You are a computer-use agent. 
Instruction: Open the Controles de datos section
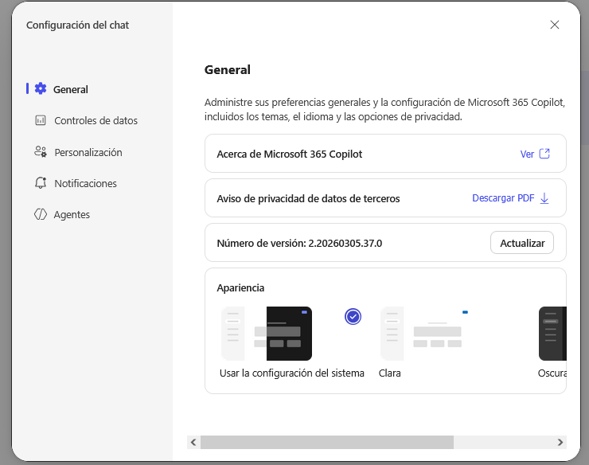coord(96,121)
